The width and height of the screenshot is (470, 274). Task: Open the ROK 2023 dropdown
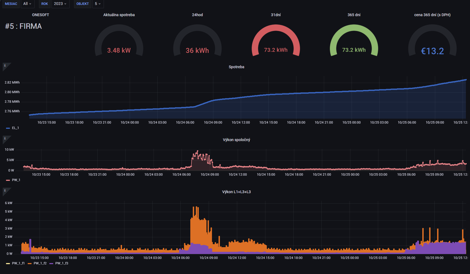pyautogui.click(x=60, y=4)
